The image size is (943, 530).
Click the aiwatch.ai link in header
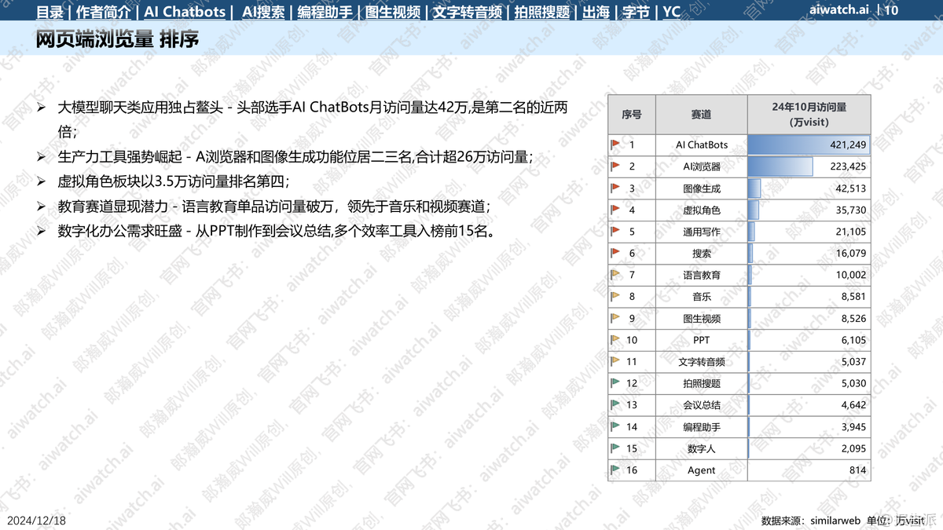pos(838,10)
